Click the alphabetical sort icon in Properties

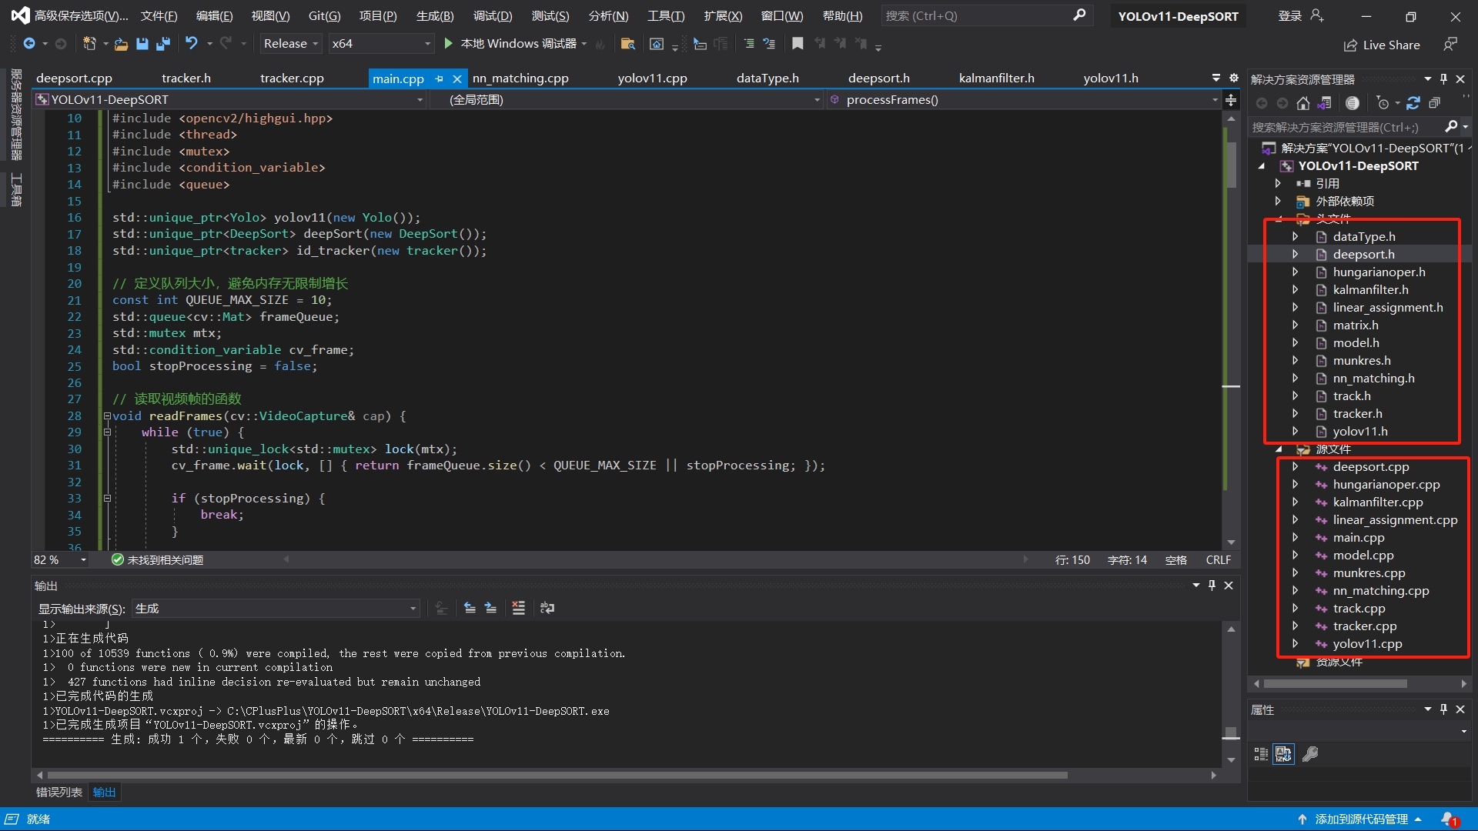[1283, 754]
